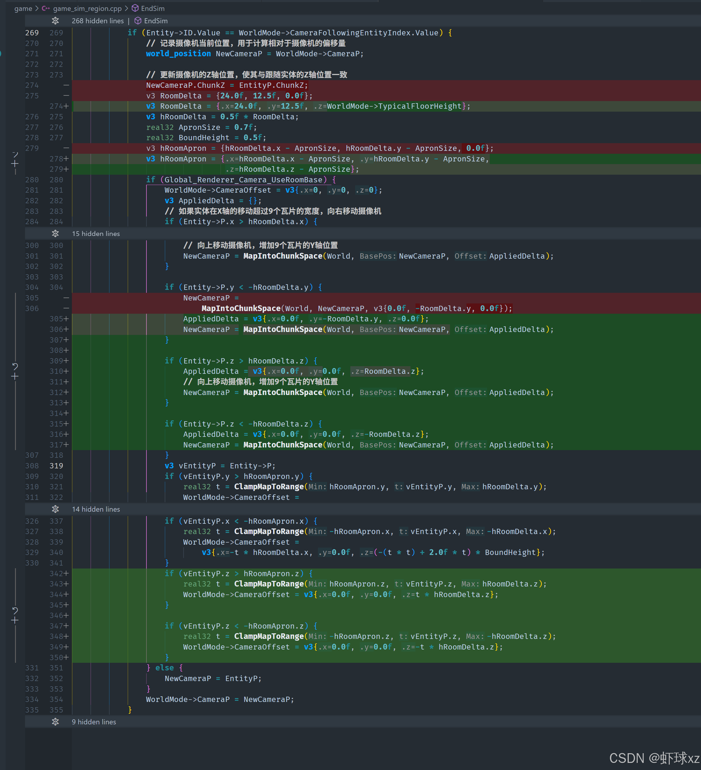
Task: Open the EndSim breadcrumb at top
Action: pyautogui.click(x=153, y=9)
